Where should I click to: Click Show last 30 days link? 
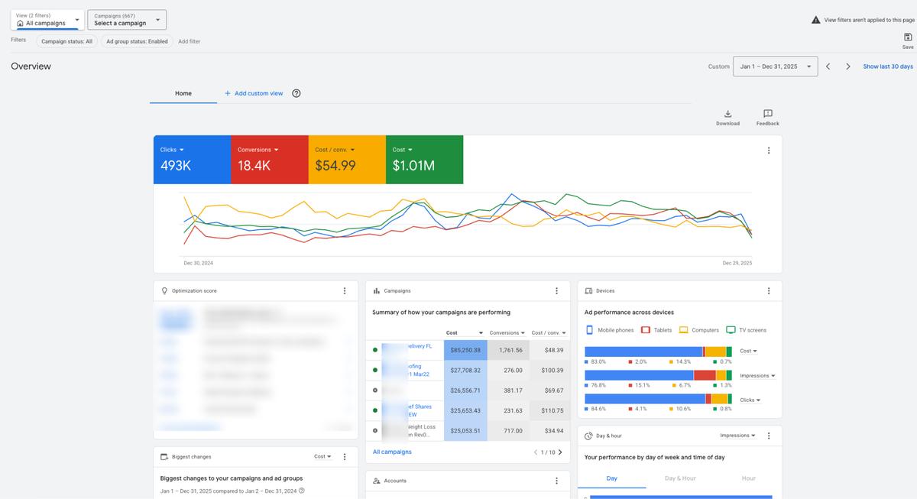[x=888, y=66]
